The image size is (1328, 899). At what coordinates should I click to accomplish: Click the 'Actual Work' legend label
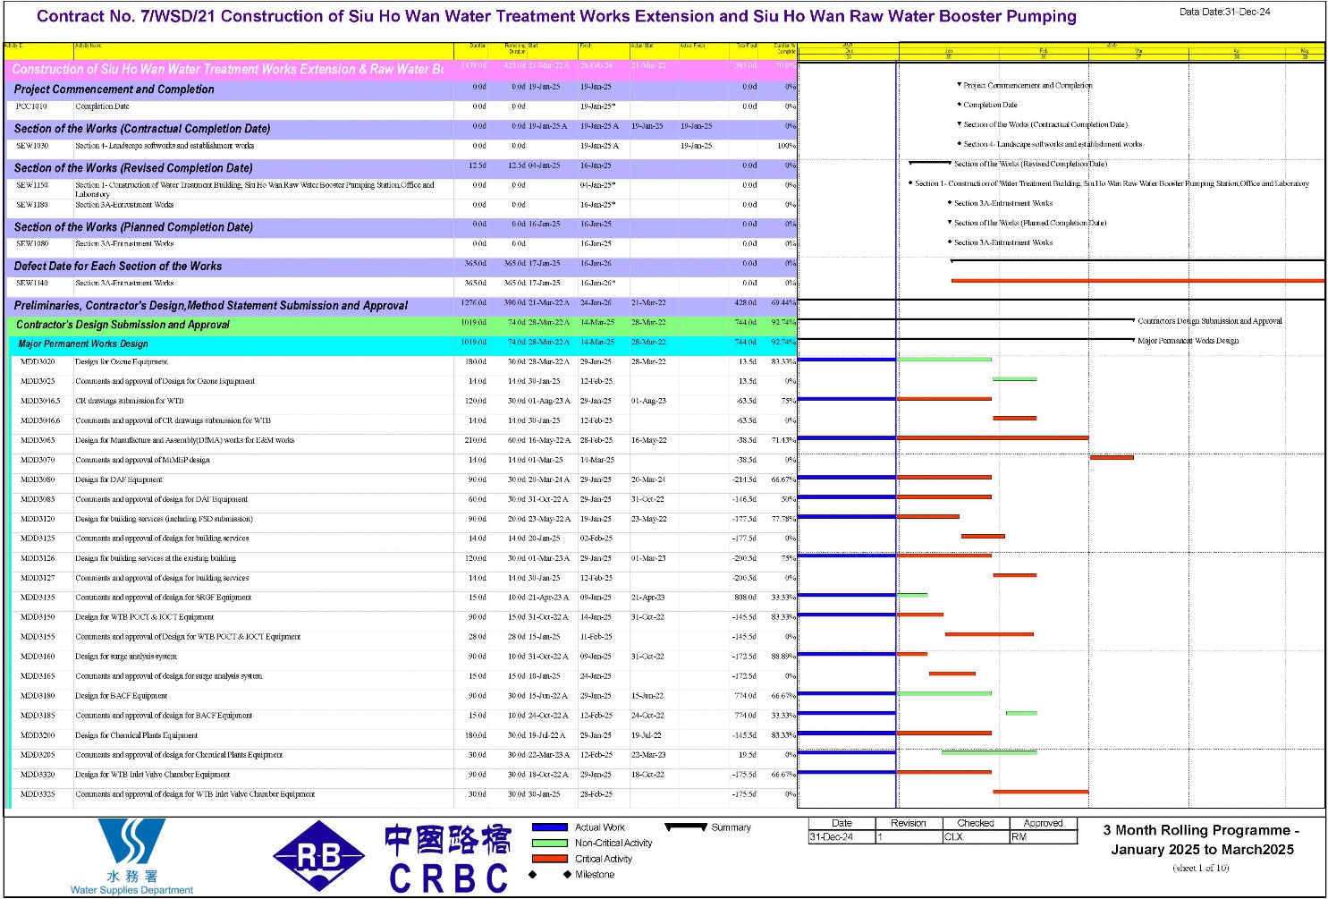pos(600,827)
